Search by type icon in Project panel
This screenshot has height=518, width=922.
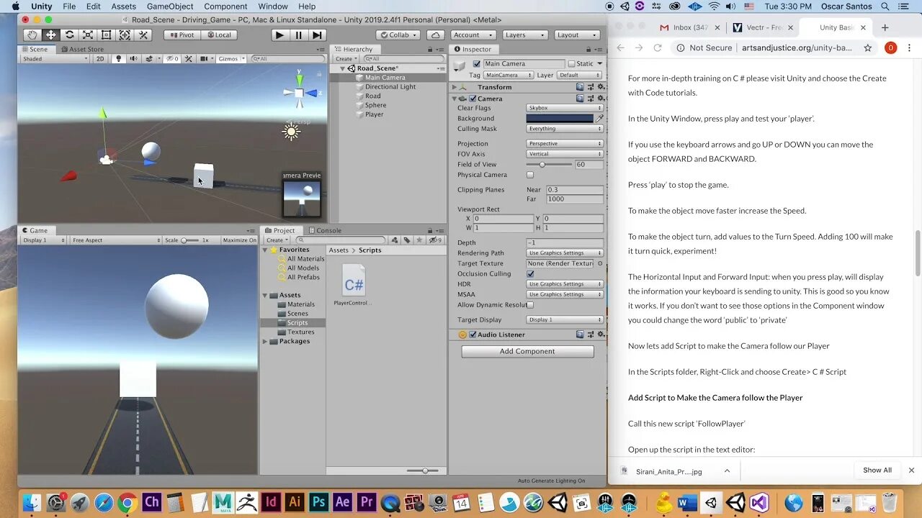click(395, 240)
